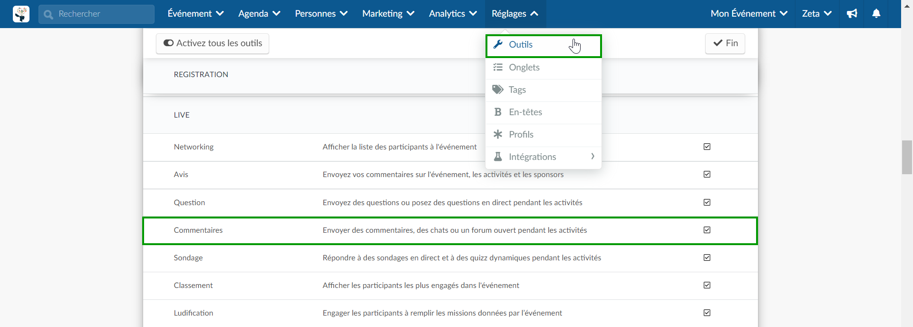The width and height of the screenshot is (913, 327).
Task: Click 'Envoyez des questions ou posez' description
Action: (452, 202)
